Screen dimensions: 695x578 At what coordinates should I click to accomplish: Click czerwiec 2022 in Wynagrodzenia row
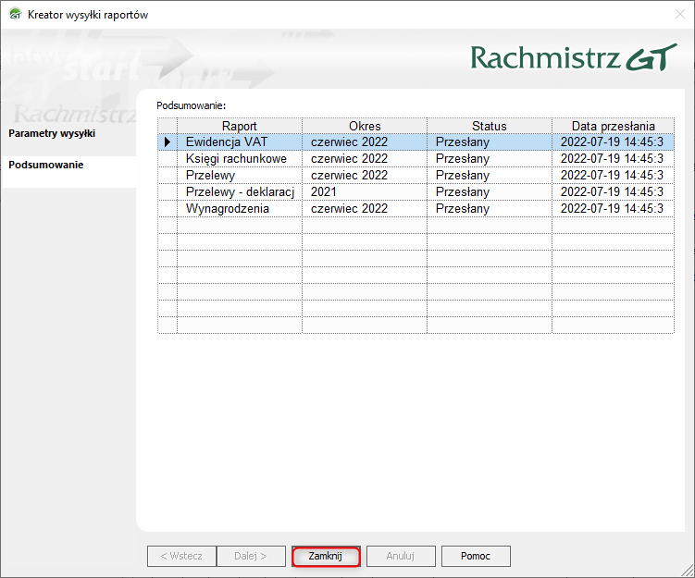pyautogui.click(x=365, y=209)
